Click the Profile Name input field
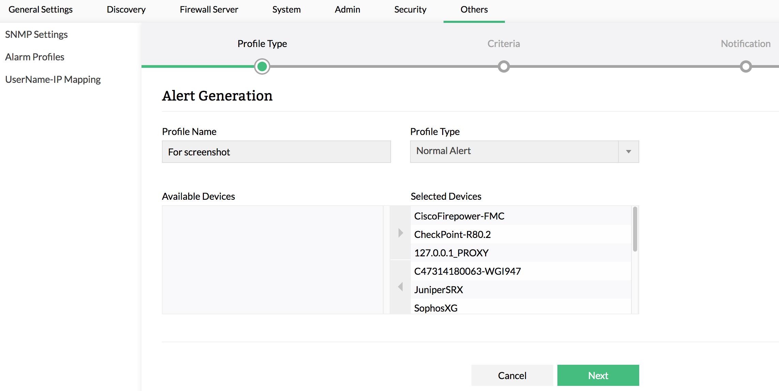The image size is (779, 391). coord(276,152)
